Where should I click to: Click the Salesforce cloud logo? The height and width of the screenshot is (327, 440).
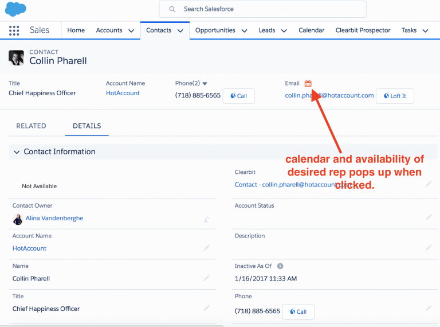pos(15,9)
